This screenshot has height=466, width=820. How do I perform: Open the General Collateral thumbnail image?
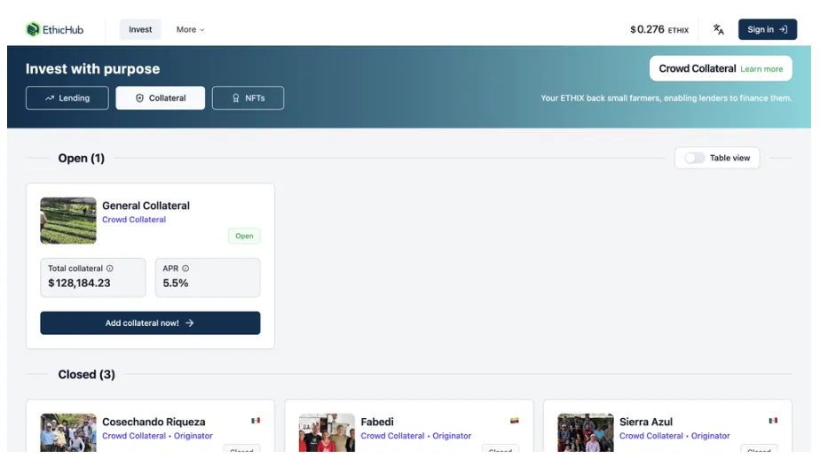(x=68, y=221)
